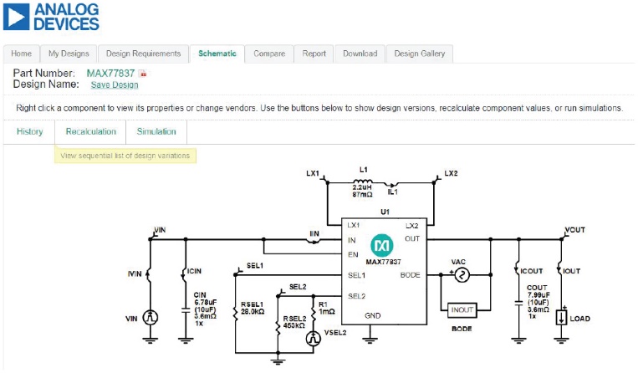Click the Analog Devices logo

pyautogui.click(x=52, y=18)
